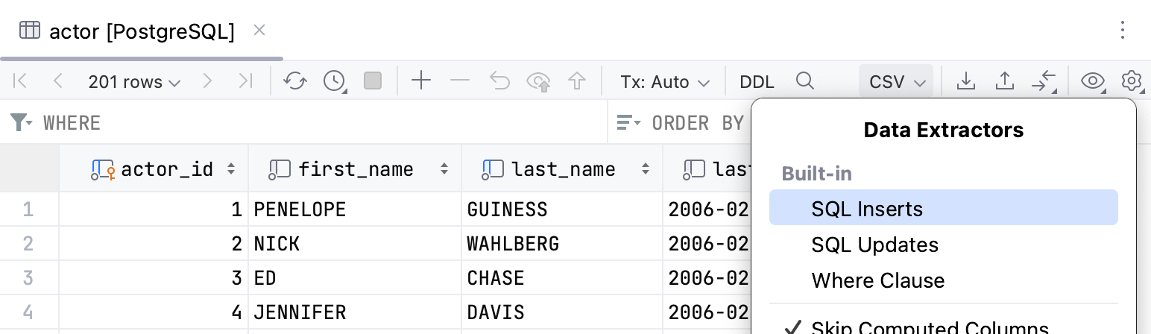Click the import data upload icon

[x=1004, y=81]
